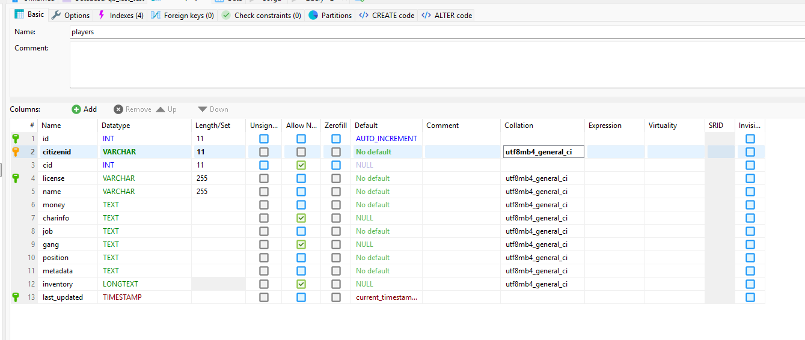Click the green key icon beside id column
This screenshot has width=805, height=340.
[16, 139]
